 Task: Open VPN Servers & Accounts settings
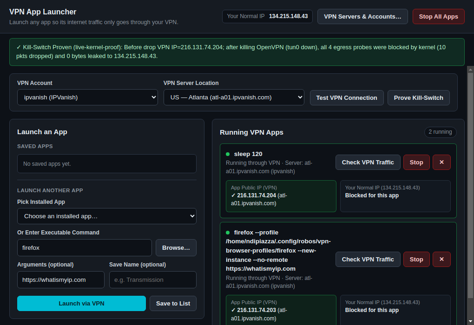click(x=362, y=16)
